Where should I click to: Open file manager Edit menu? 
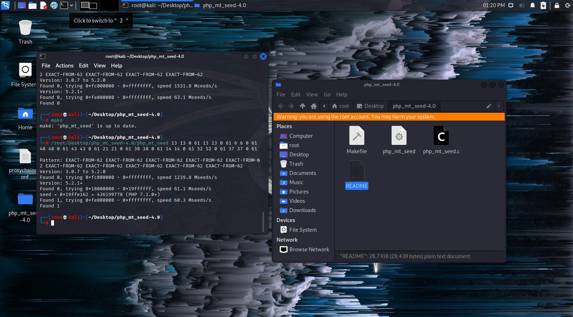coord(296,95)
